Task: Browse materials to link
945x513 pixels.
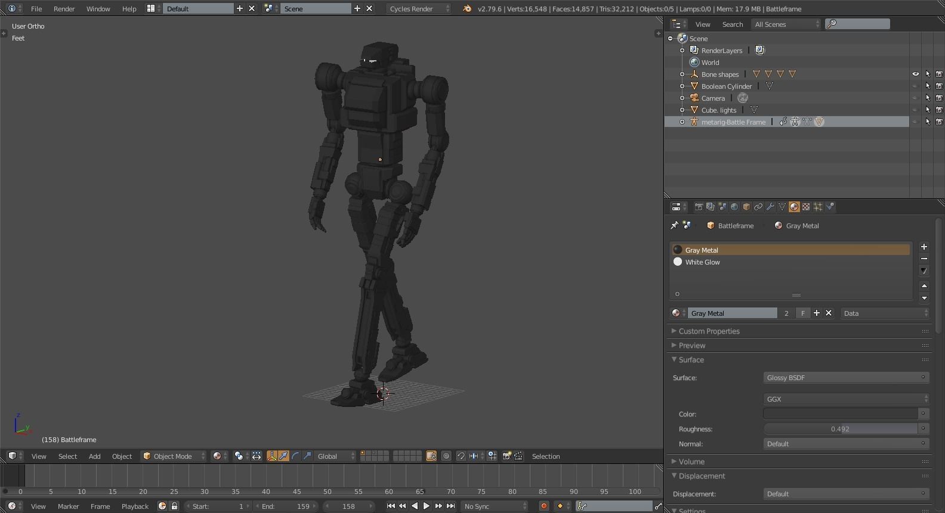Action: tap(678, 313)
